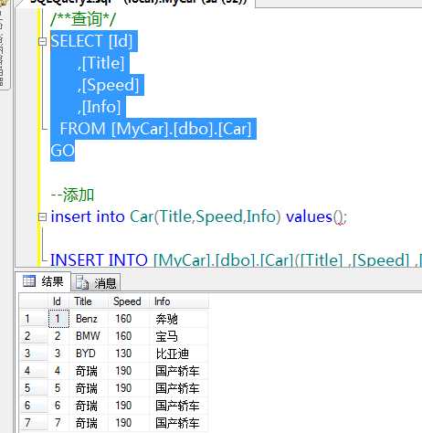Click the FROM [MyCar].[dbo].[Car] line

point(155,129)
